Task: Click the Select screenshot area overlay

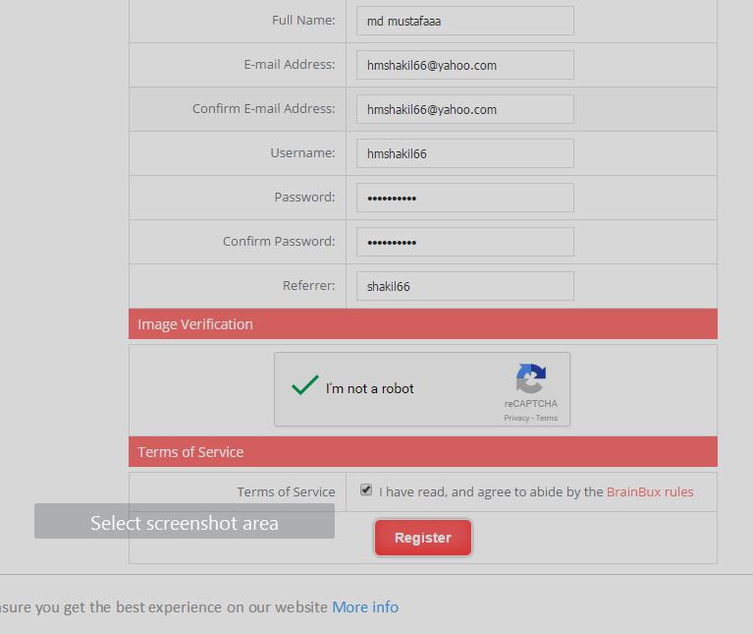Action: point(185,522)
